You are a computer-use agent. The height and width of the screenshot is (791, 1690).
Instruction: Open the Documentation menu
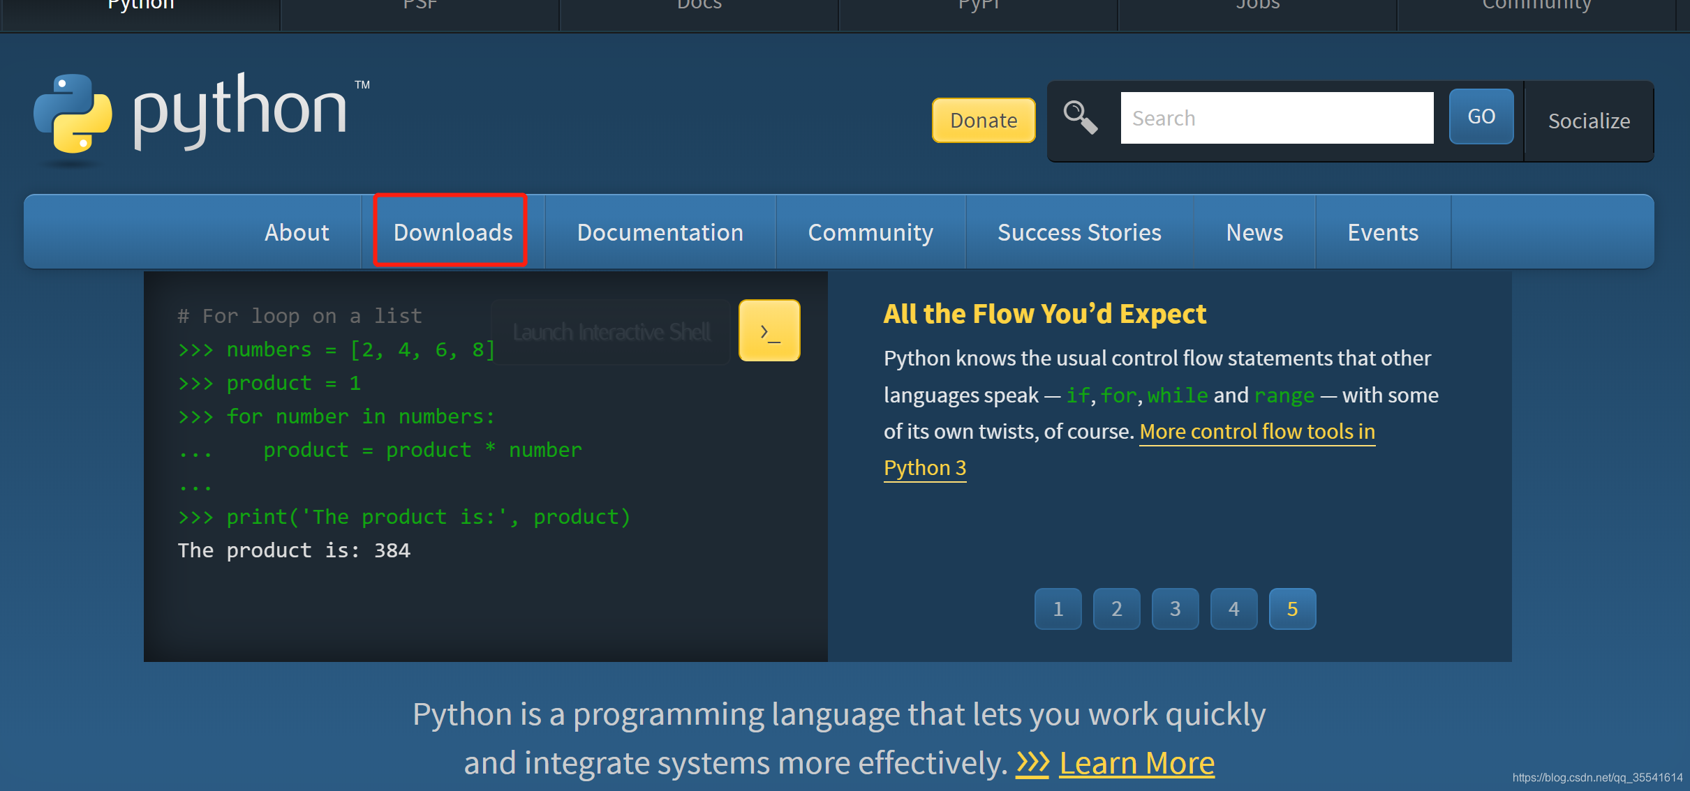pyautogui.click(x=660, y=232)
